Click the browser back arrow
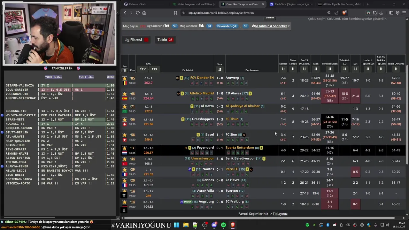Viewport: 409px width, 230px height. click(125, 13)
